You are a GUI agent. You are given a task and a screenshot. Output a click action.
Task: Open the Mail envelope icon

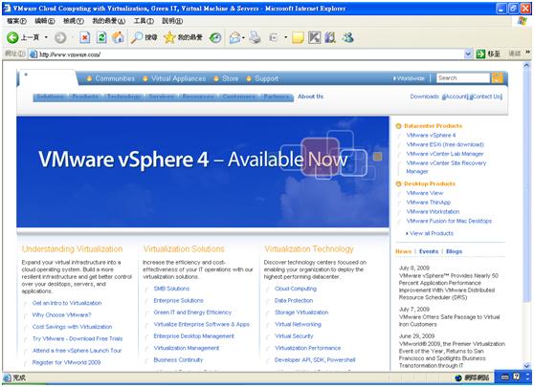(234, 37)
